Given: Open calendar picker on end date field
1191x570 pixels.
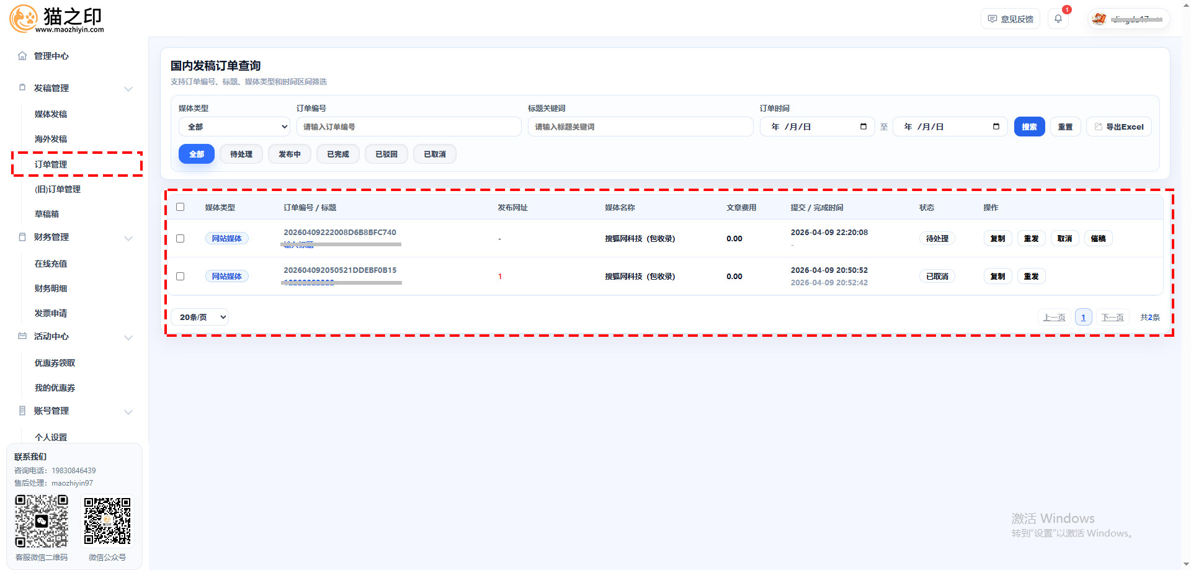Looking at the screenshot, I should pyautogui.click(x=996, y=127).
